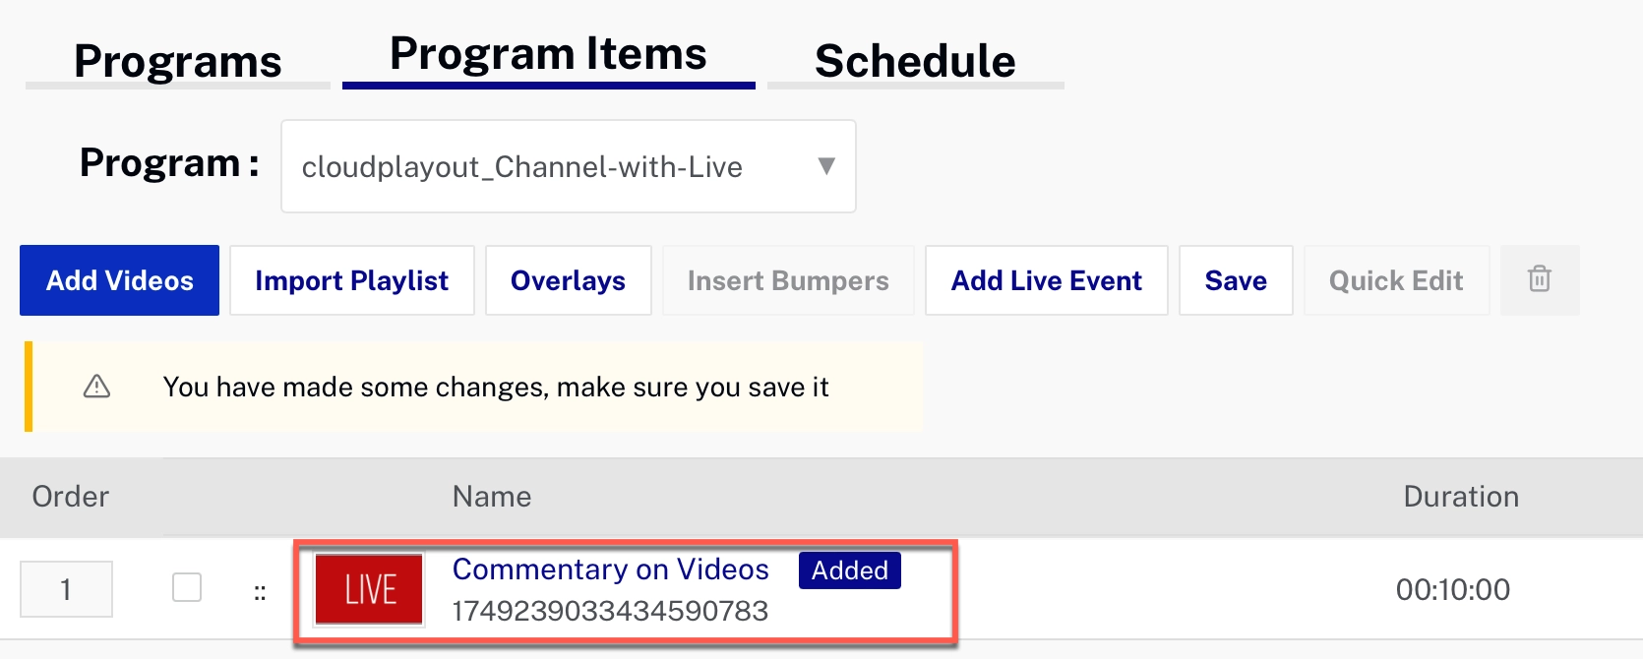Image resolution: width=1643 pixels, height=659 pixels.
Task: Click the Added badge on Commentary on Videos
Action: 848,569
